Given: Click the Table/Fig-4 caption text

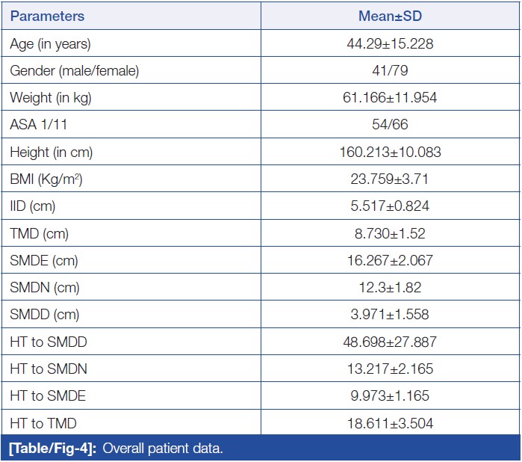Looking at the screenshot, I should click(116, 449).
